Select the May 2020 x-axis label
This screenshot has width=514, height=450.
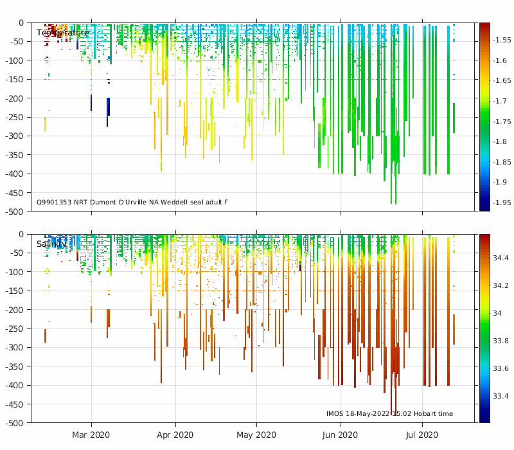click(256, 435)
